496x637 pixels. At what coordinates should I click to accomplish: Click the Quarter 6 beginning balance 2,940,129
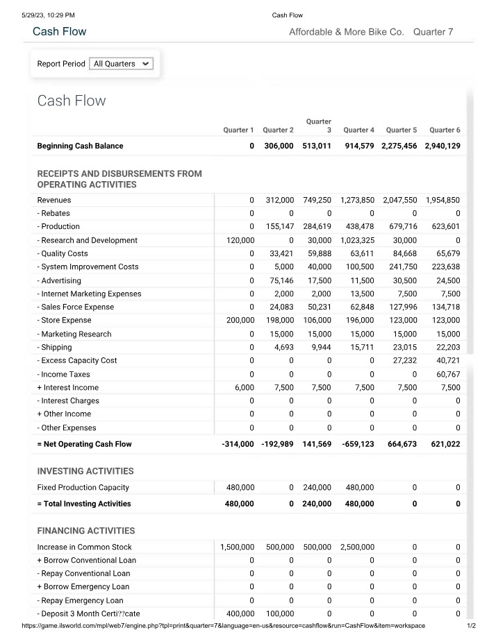tap(443, 146)
